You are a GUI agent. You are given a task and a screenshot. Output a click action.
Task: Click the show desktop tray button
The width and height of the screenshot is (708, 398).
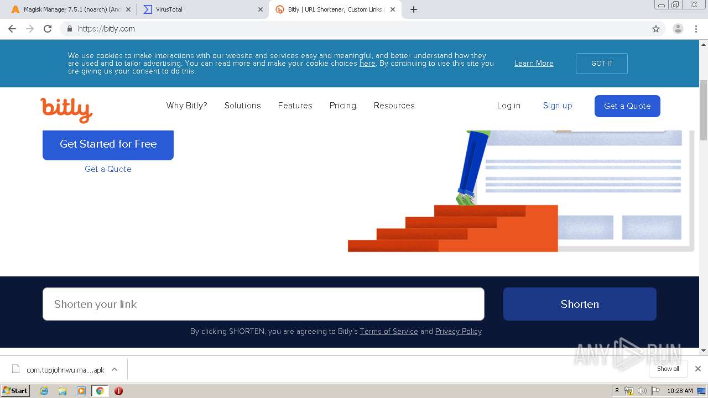702,391
